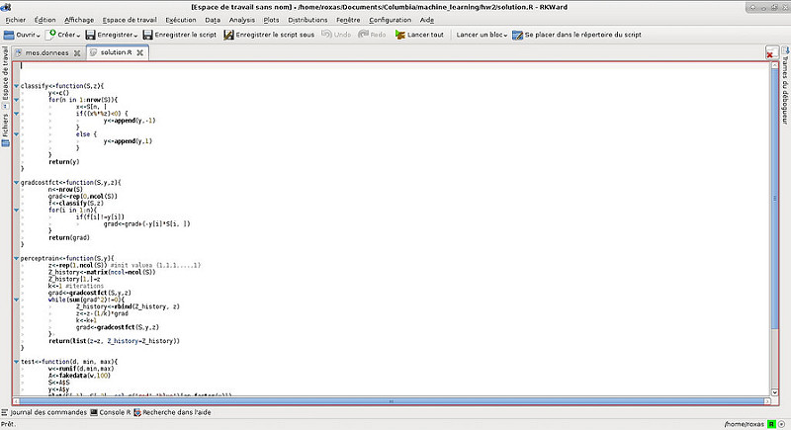The image size is (791, 430).
Task: Open the Enregistrer dropdown arrow
Action: click(x=135, y=36)
